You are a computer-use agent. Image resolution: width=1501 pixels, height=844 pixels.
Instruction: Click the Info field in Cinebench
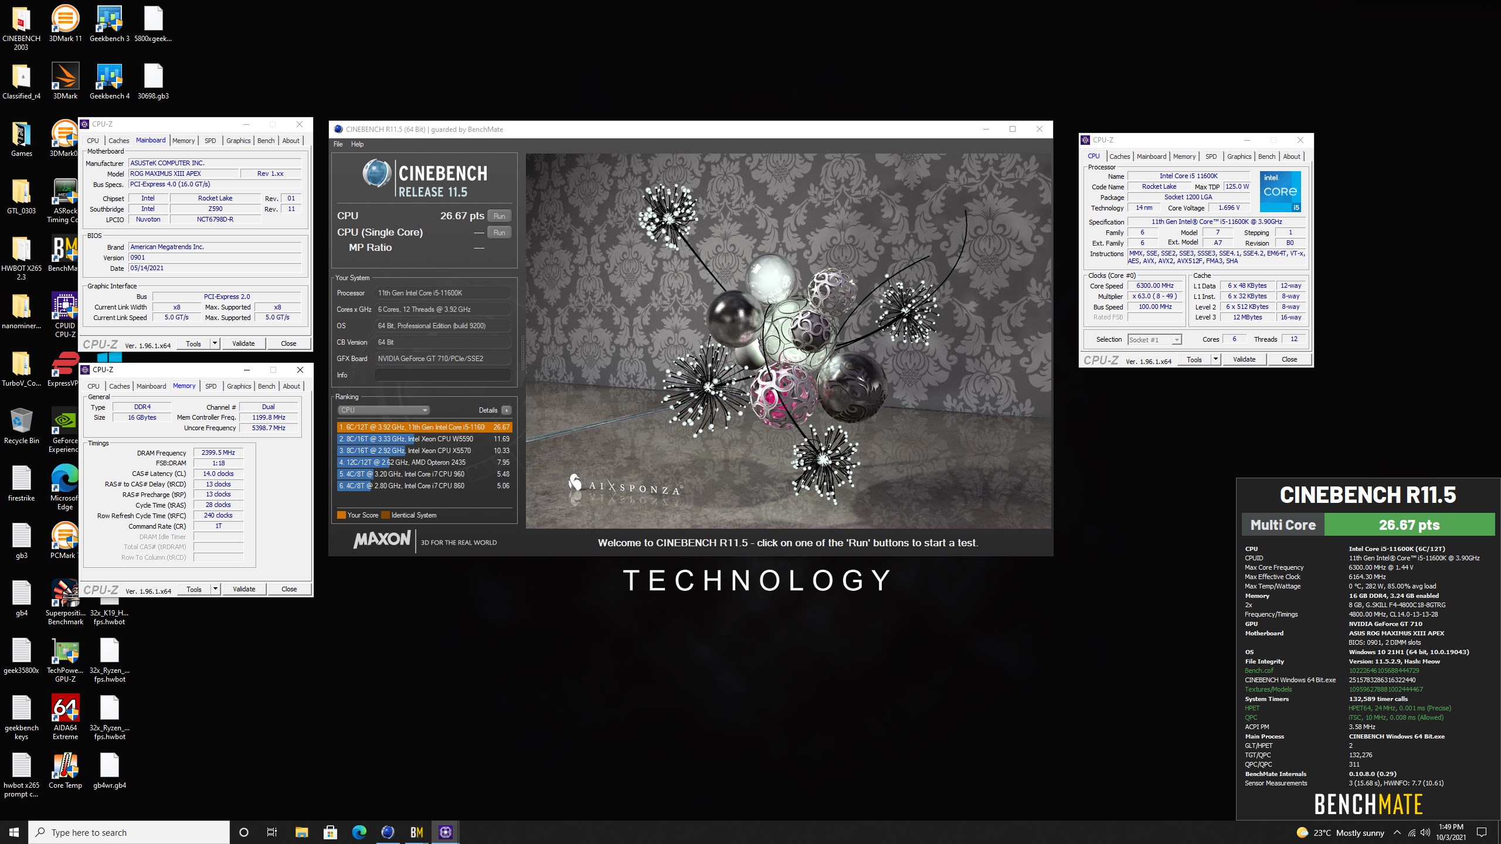[443, 375]
